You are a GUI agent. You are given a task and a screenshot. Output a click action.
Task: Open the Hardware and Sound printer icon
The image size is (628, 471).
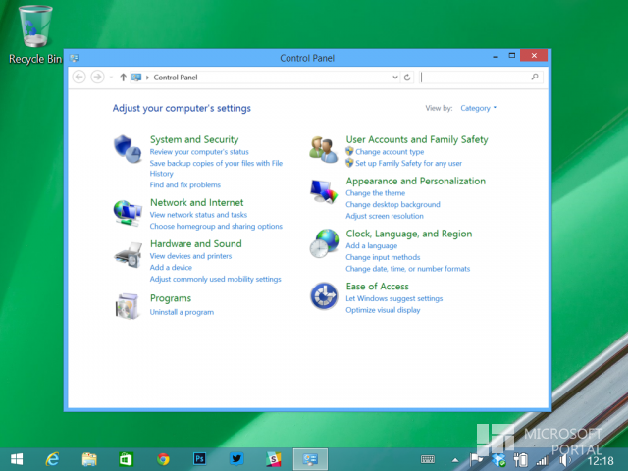tap(129, 255)
